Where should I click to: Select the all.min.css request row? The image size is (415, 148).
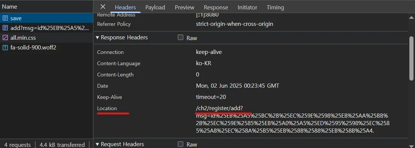pos(46,38)
